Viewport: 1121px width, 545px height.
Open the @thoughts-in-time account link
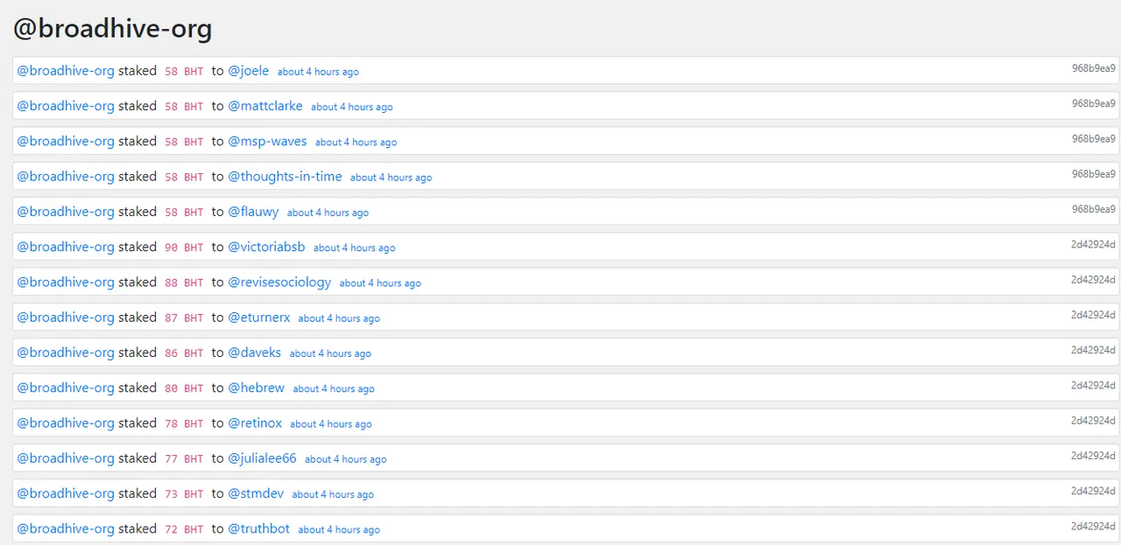pyautogui.click(x=286, y=176)
